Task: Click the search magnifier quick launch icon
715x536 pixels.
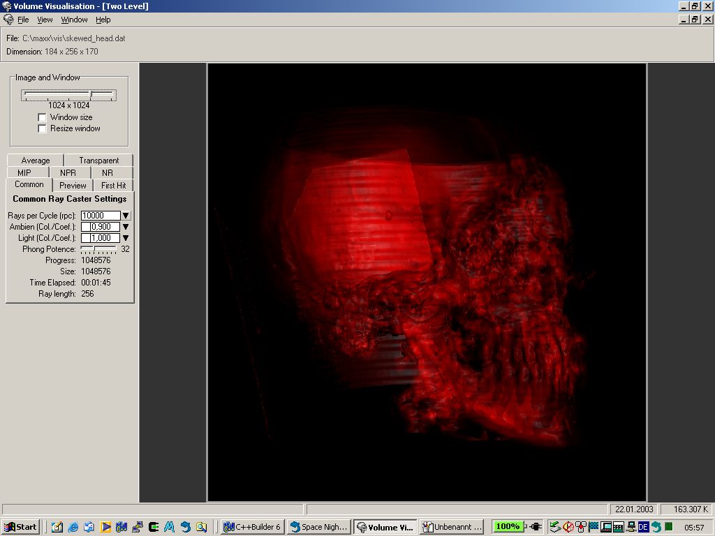Action: pyautogui.click(x=201, y=527)
